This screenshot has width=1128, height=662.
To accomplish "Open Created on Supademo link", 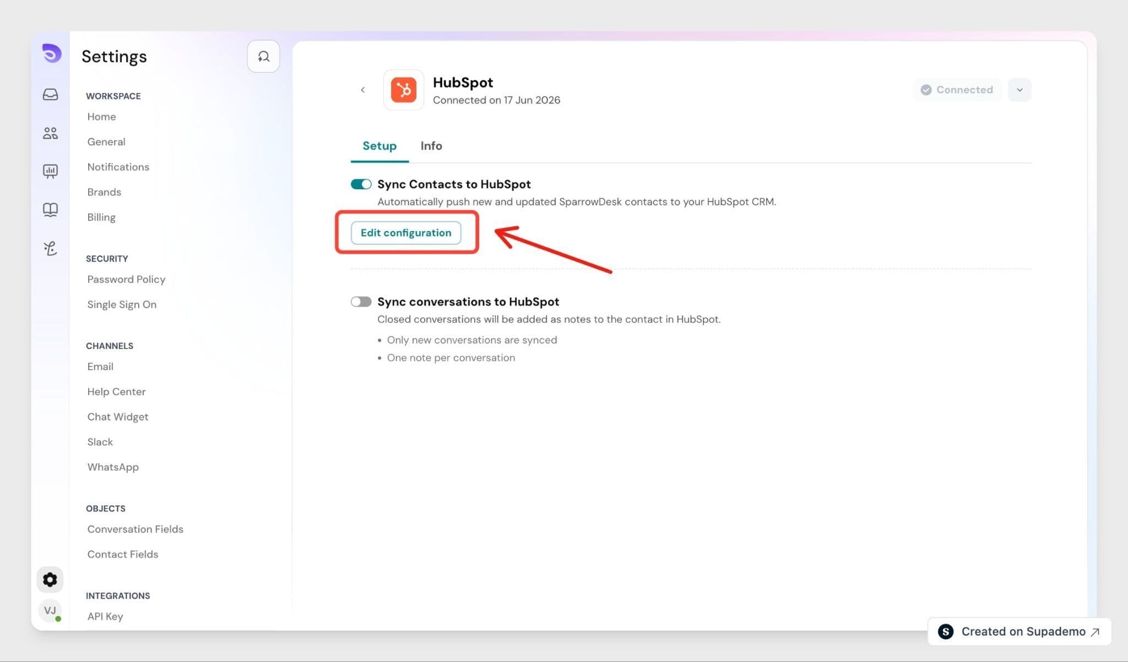I will coord(1019,631).
